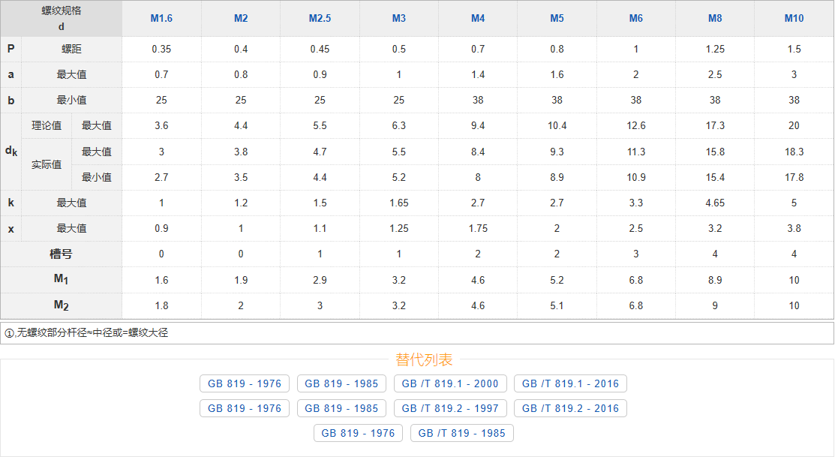The width and height of the screenshot is (835, 457).
Task: Select the 螺距 row label cell
Action: tap(71, 49)
